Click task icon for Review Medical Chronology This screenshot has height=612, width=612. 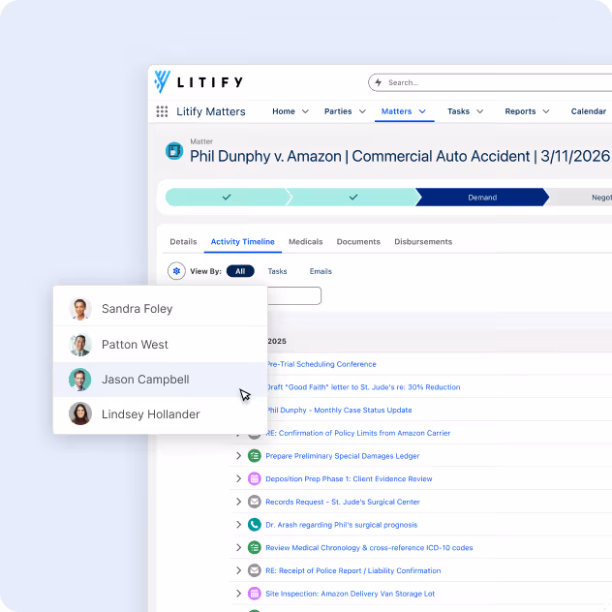255,547
